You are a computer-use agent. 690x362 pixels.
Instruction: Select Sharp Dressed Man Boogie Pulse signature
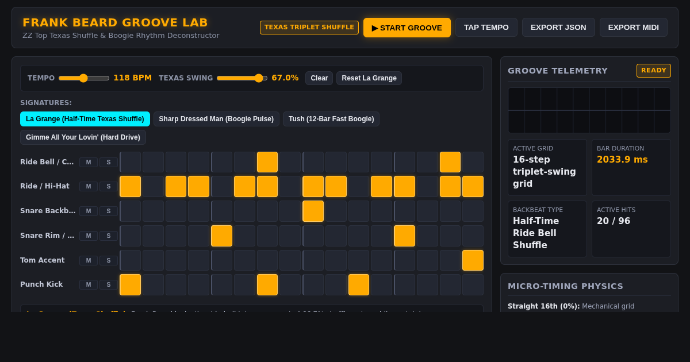tap(216, 119)
